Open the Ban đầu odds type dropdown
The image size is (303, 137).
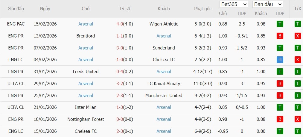pyautogui.click(x=268, y=4)
